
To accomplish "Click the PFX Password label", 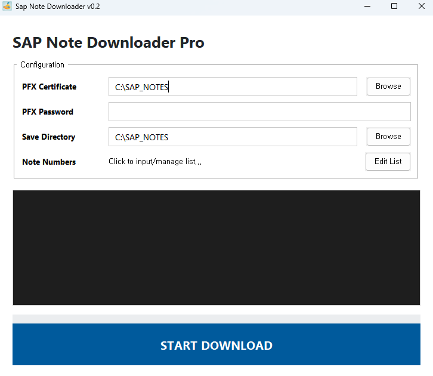I will tap(48, 112).
